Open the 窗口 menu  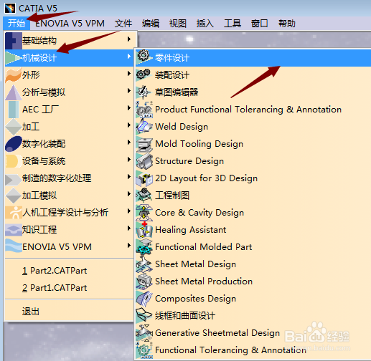coord(260,24)
